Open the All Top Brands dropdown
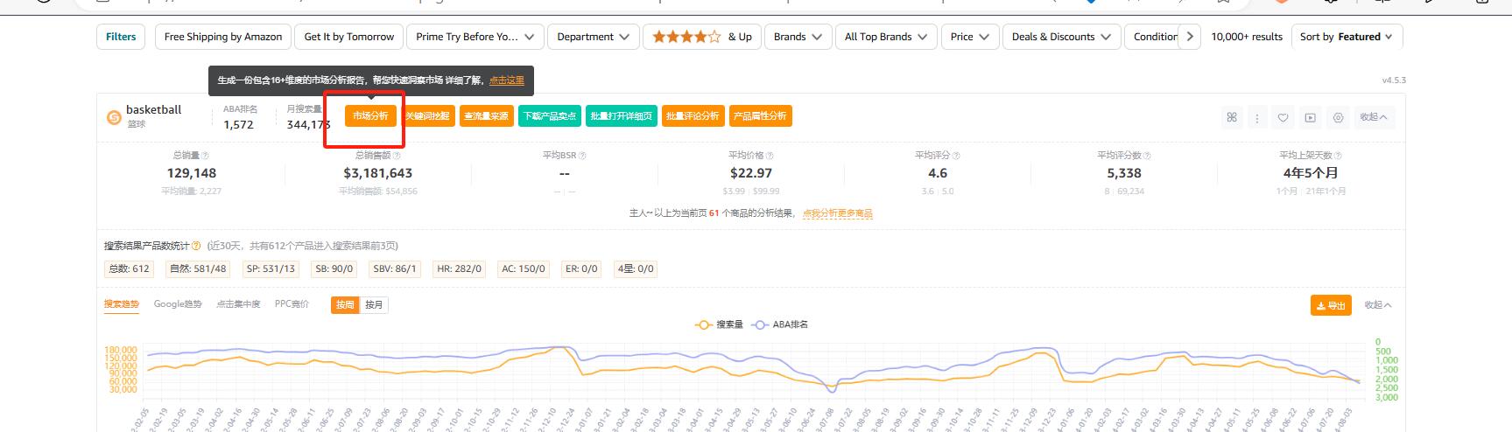Screen dimensions: 1512x432 [x=886, y=37]
